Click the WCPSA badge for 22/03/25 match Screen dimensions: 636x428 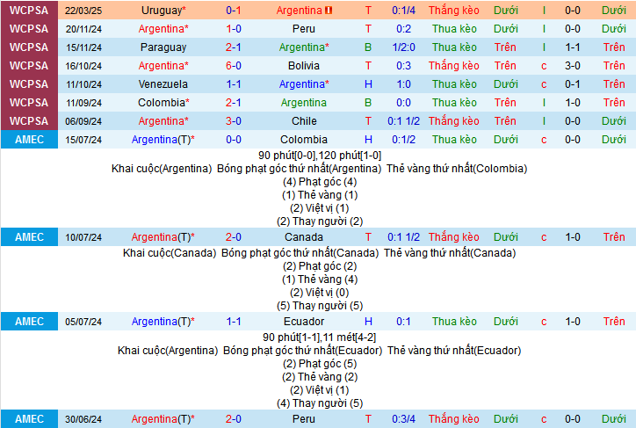click(29, 10)
